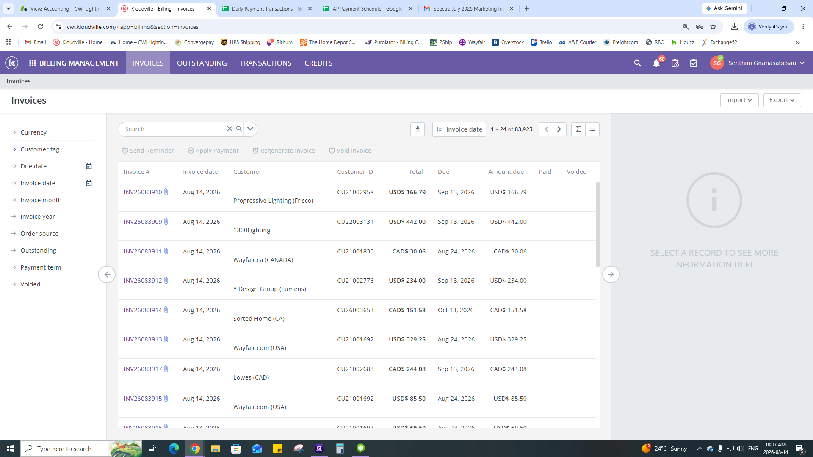Download the invoice list
This screenshot has width=813, height=457.
(x=418, y=129)
